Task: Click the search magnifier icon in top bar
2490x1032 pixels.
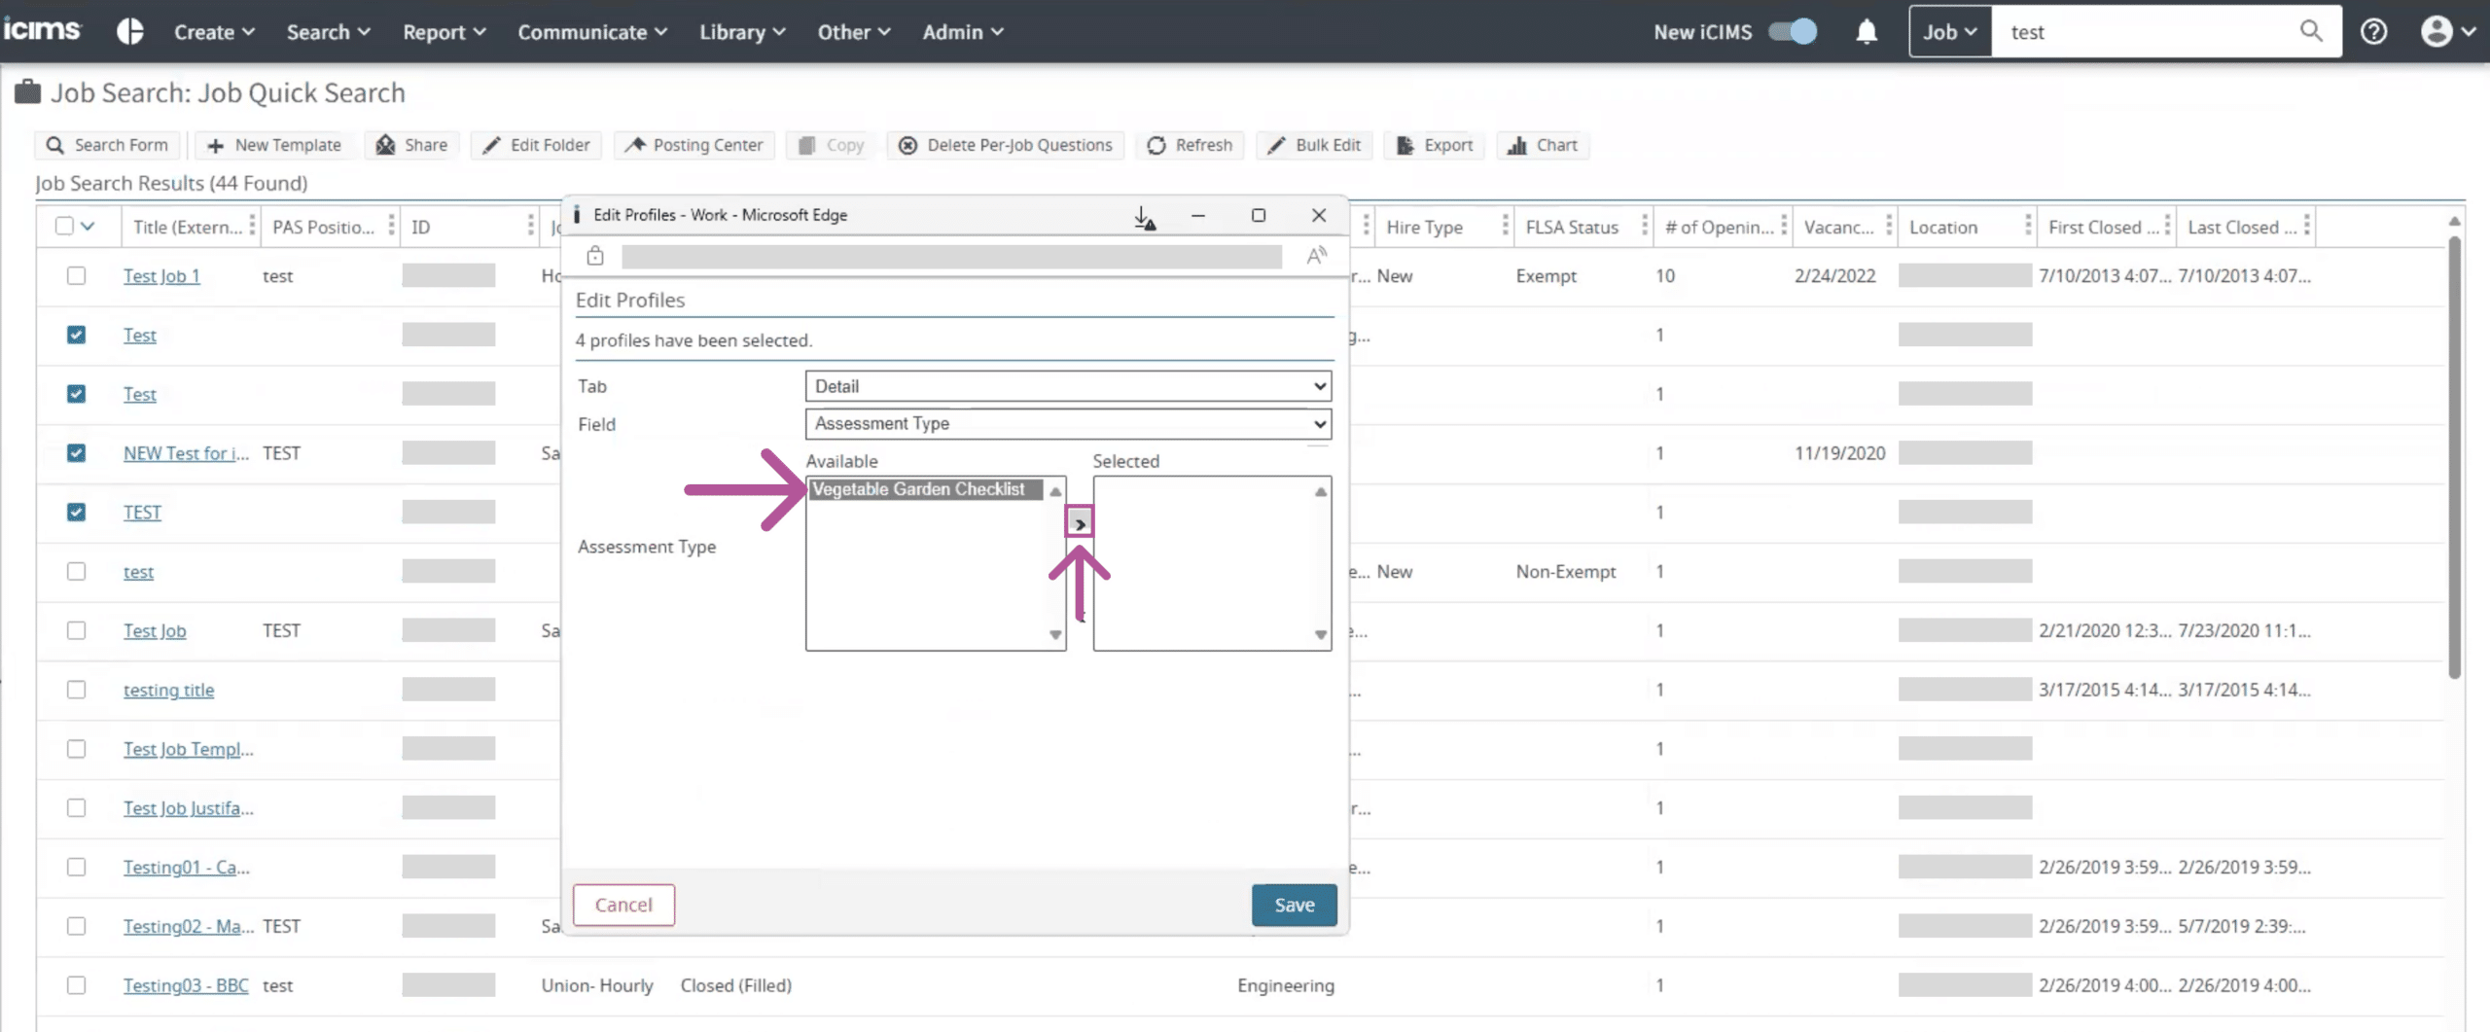Action: pos(2311,31)
